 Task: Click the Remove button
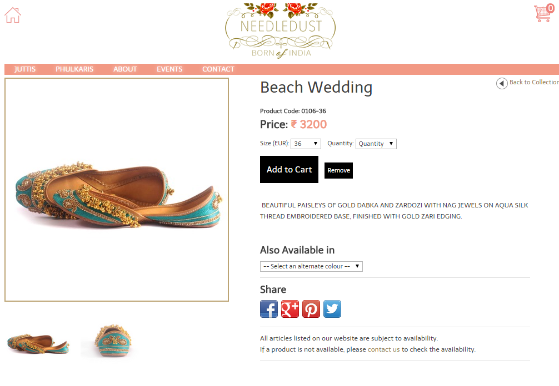pos(339,170)
